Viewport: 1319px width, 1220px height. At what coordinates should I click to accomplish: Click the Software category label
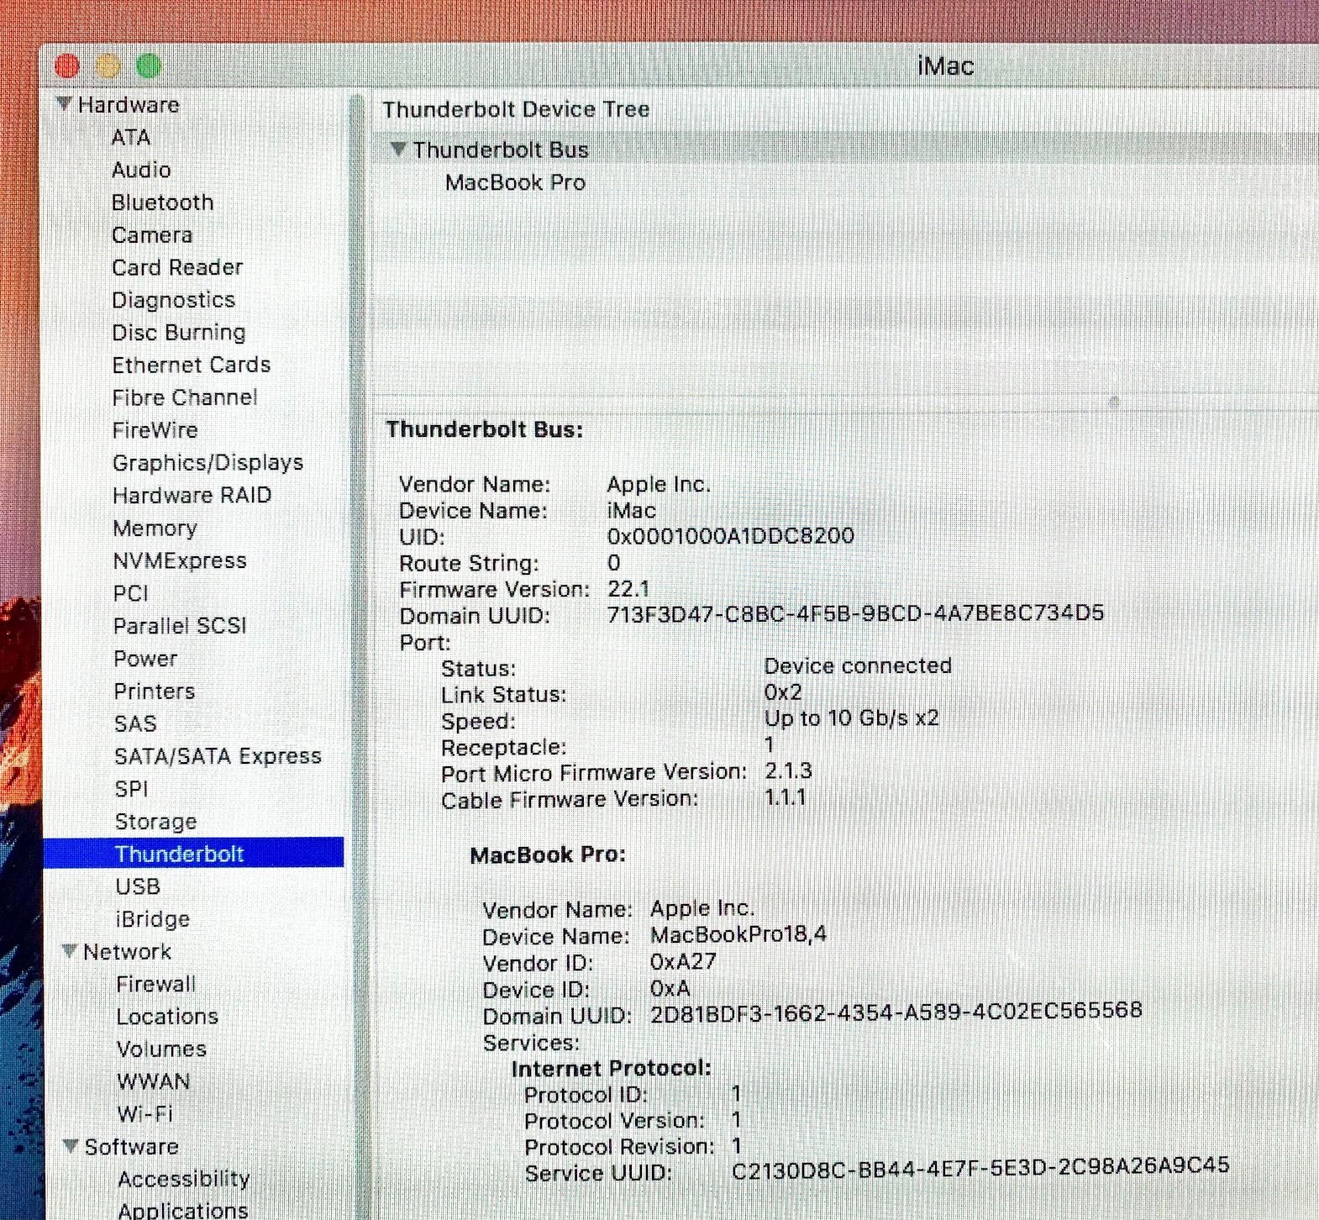[x=132, y=1147]
